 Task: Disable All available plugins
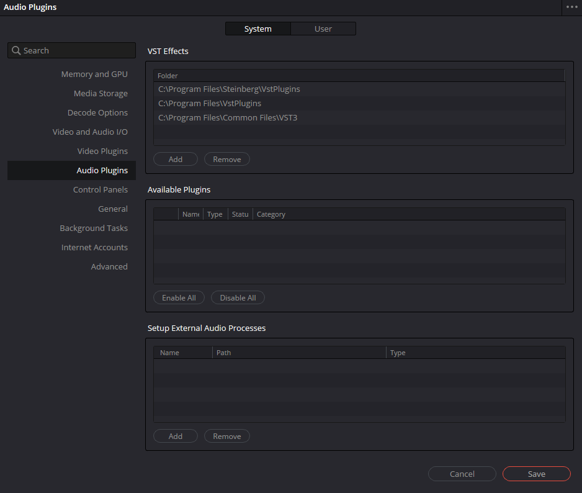click(x=238, y=298)
